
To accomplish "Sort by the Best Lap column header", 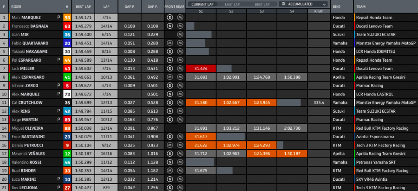I will click(84, 7).
